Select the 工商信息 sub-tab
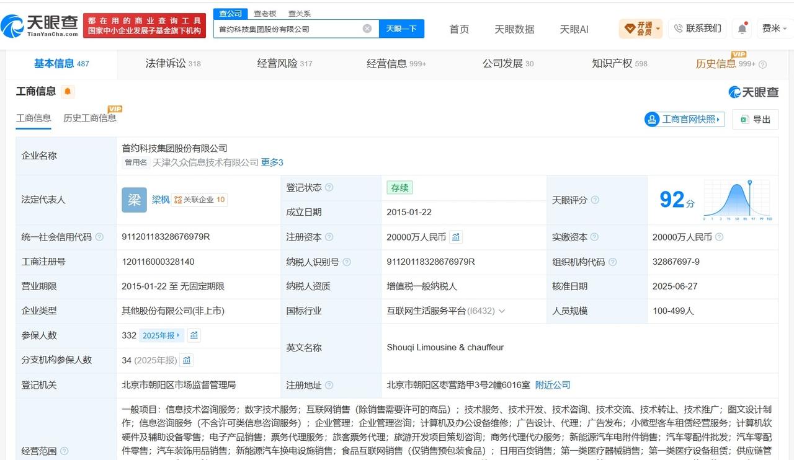Viewport: 794px width, 460px height. click(x=33, y=118)
